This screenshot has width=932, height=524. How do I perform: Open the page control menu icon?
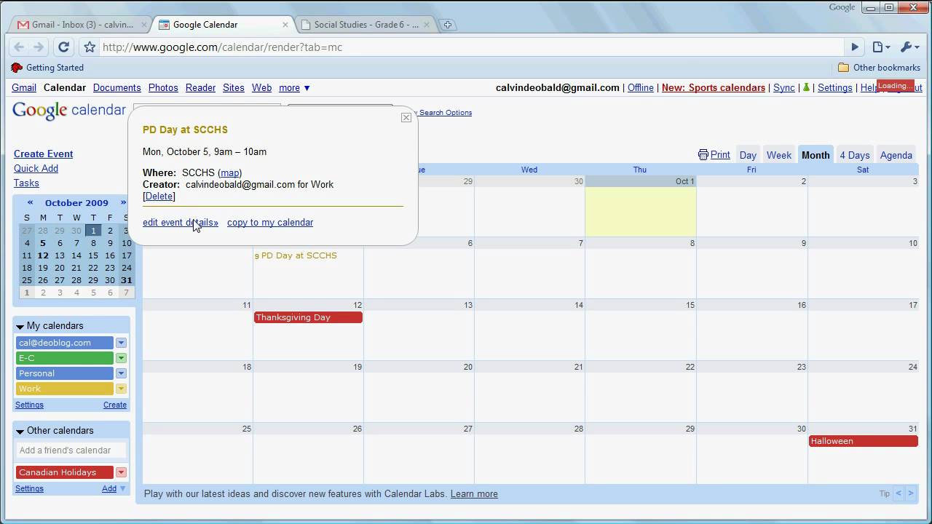881,47
